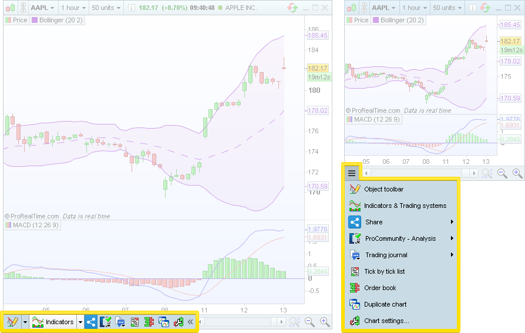The height and width of the screenshot is (333, 525).
Task: Open the 50 units dropdown in large chart
Action: [105, 8]
